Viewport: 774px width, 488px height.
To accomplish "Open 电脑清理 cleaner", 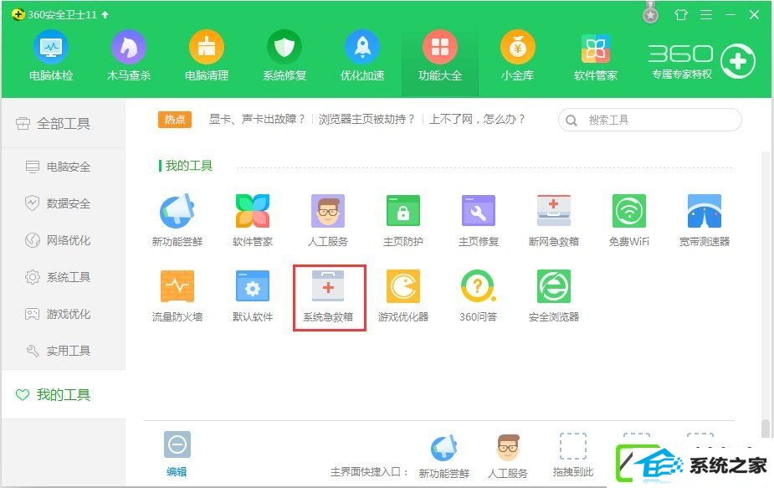I will 207,56.
